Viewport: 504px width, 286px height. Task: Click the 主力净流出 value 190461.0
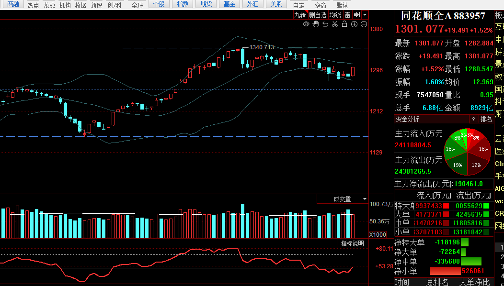point(469,184)
